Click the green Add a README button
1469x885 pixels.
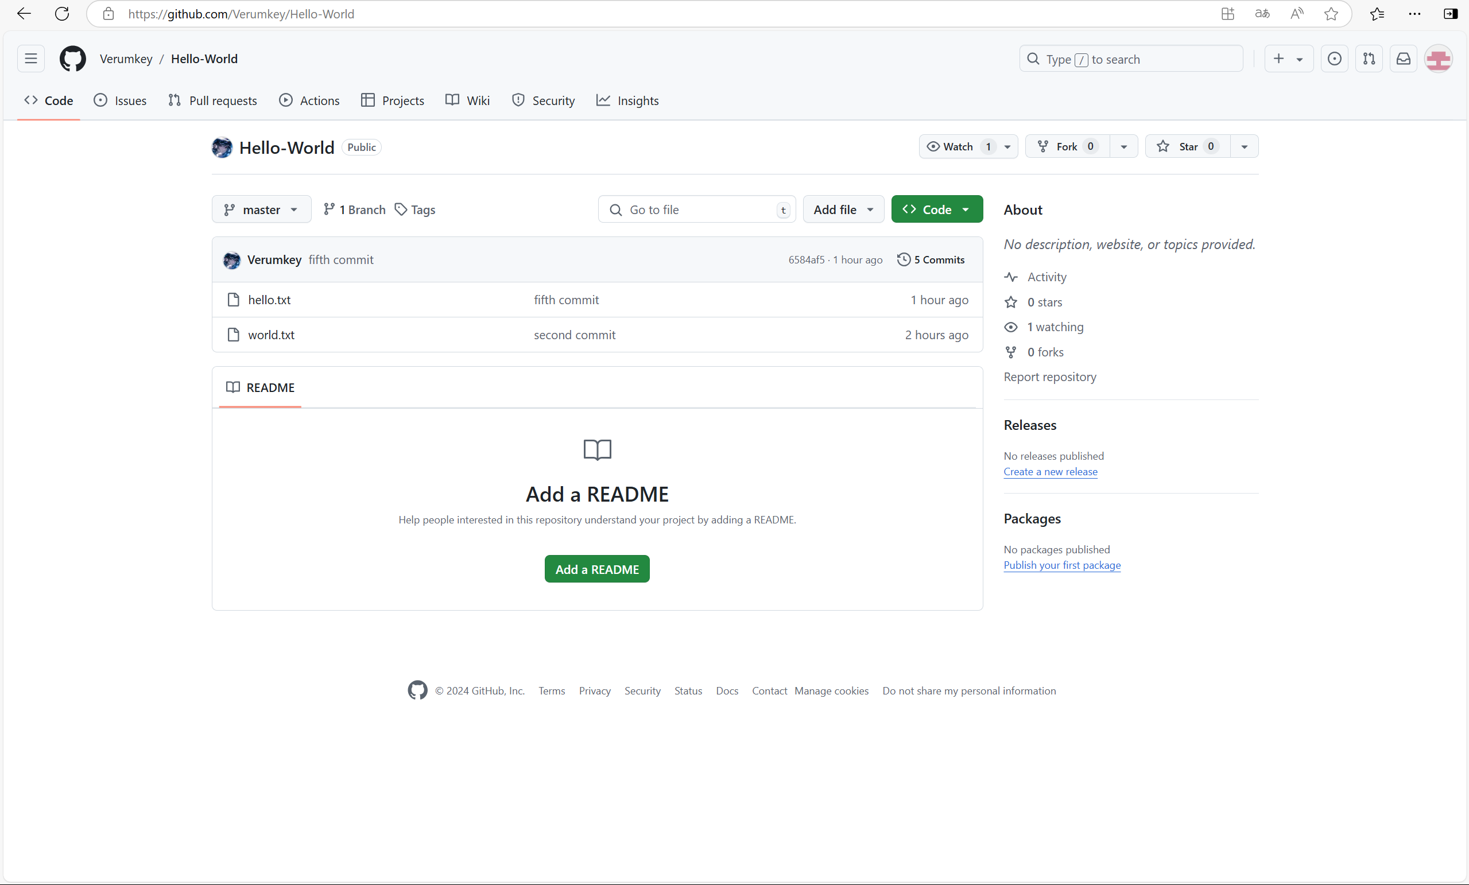(598, 570)
